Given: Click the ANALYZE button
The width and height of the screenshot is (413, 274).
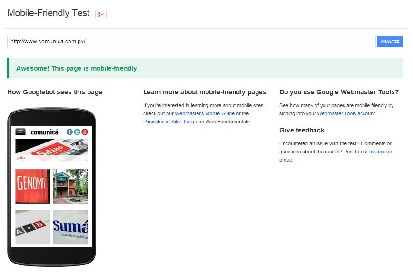Looking at the screenshot, I should 390,41.
